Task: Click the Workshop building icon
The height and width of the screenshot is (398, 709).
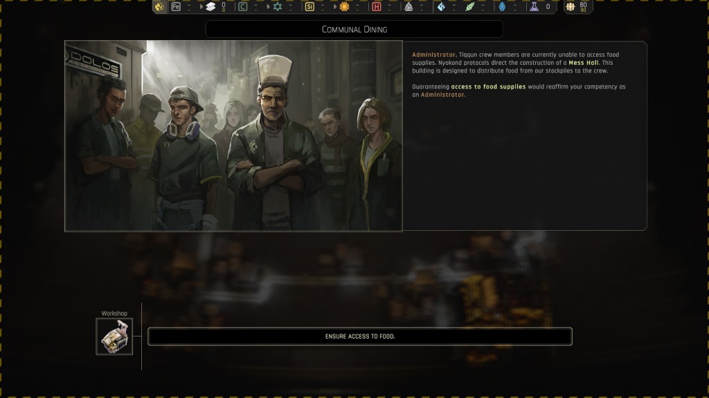Action: point(114,337)
